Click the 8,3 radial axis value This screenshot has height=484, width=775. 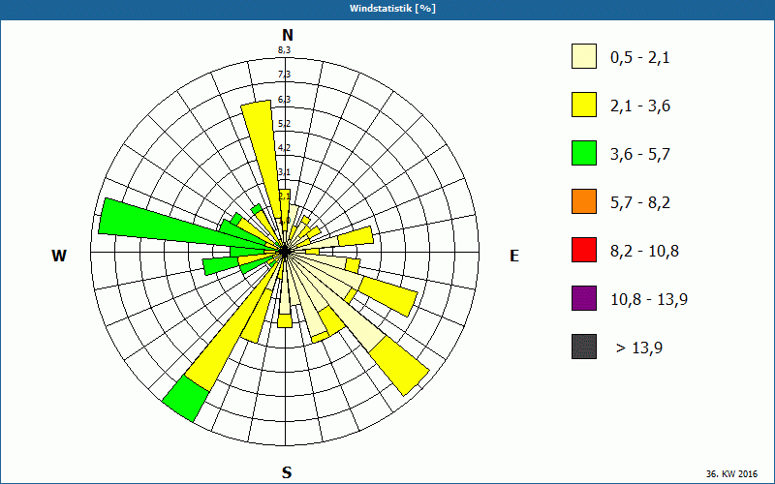[x=284, y=49]
